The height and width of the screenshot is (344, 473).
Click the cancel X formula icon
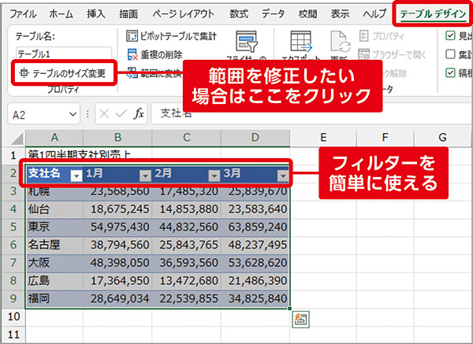point(104,114)
